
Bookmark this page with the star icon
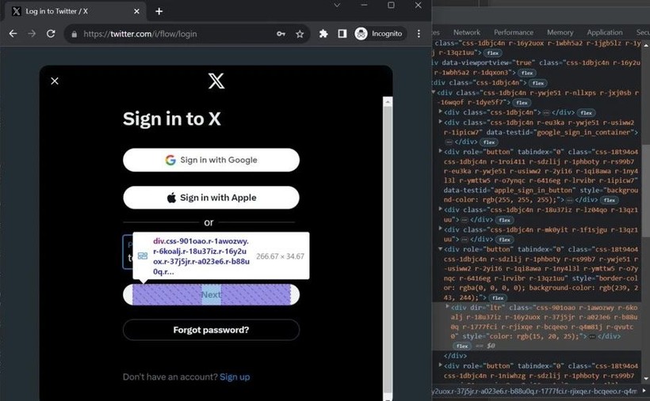pyautogui.click(x=300, y=34)
